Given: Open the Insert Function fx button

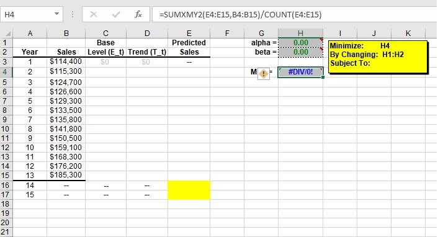Looking at the screenshot, I should click(138, 14).
